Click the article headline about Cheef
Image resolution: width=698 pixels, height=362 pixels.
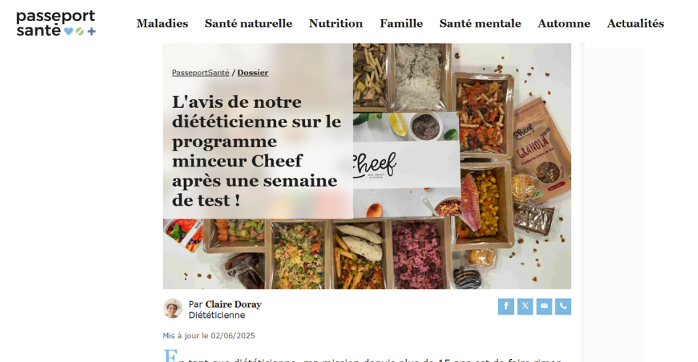(256, 151)
